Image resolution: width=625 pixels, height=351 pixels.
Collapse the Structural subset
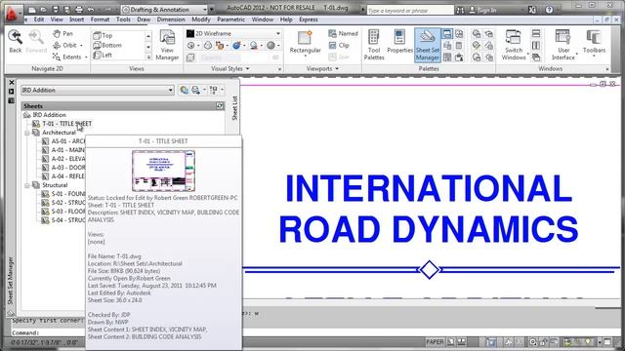point(27,185)
